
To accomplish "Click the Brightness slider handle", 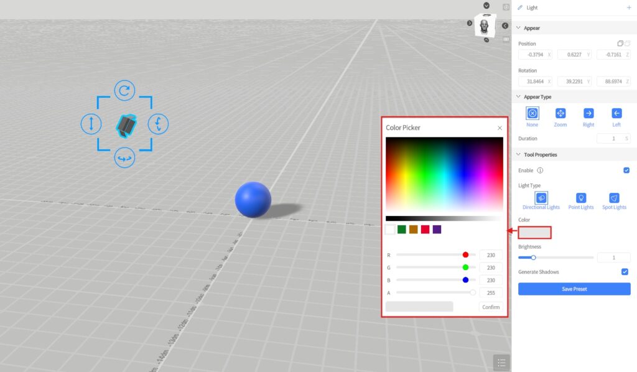I will click(x=533, y=258).
